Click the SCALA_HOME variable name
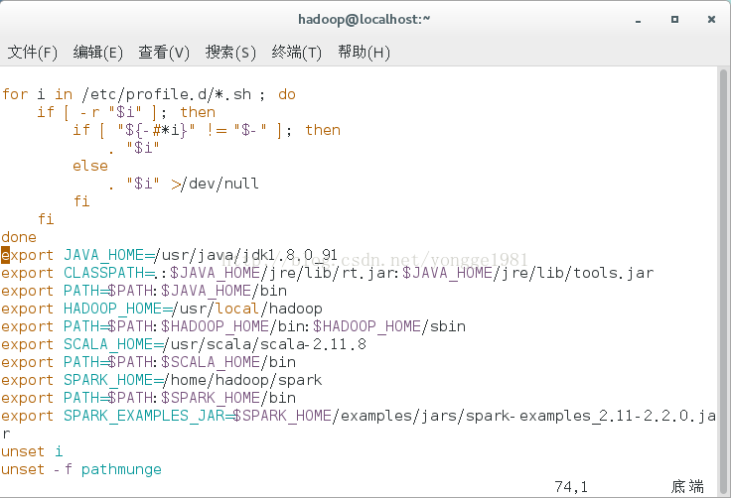731x498 pixels. click(107, 344)
